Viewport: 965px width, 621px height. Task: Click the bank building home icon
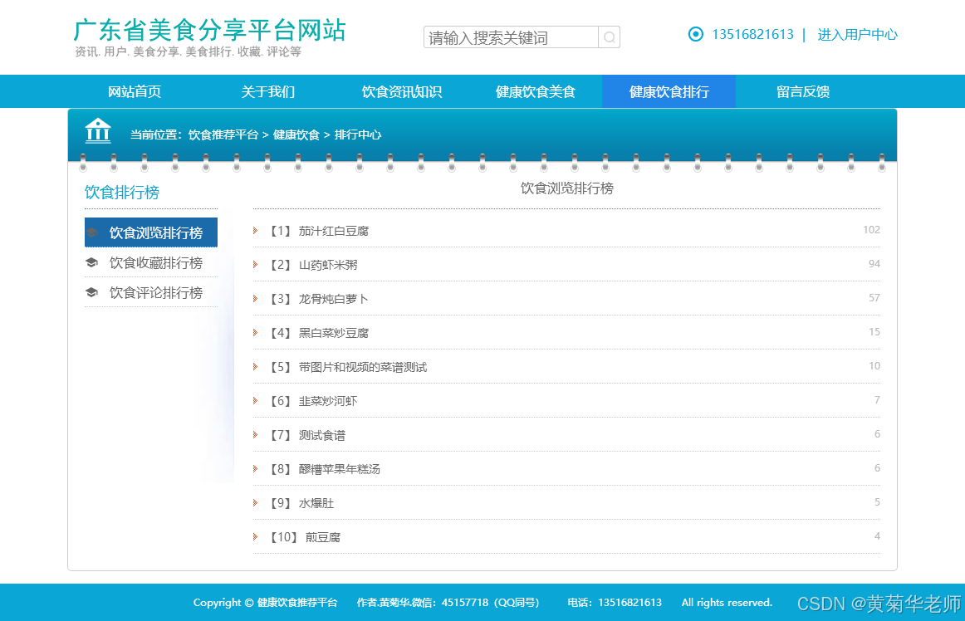(98, 130)
